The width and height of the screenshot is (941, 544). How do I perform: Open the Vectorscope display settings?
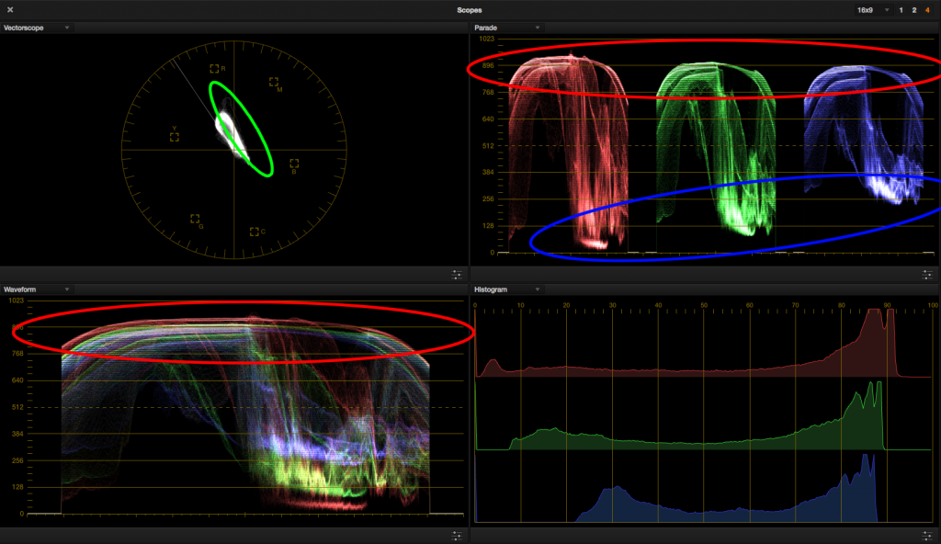click(457, 273)
